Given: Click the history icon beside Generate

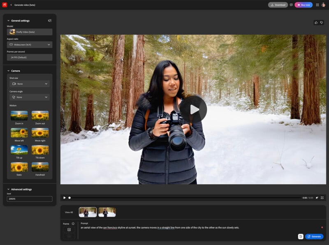Looking at the screenshot, I should pyautogui.click(x=301, y=236).
